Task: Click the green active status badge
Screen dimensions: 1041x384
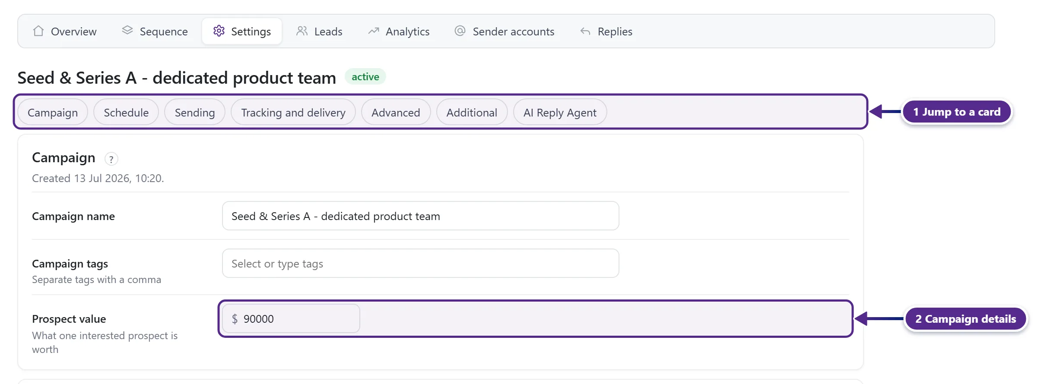Action: [365, 77]
